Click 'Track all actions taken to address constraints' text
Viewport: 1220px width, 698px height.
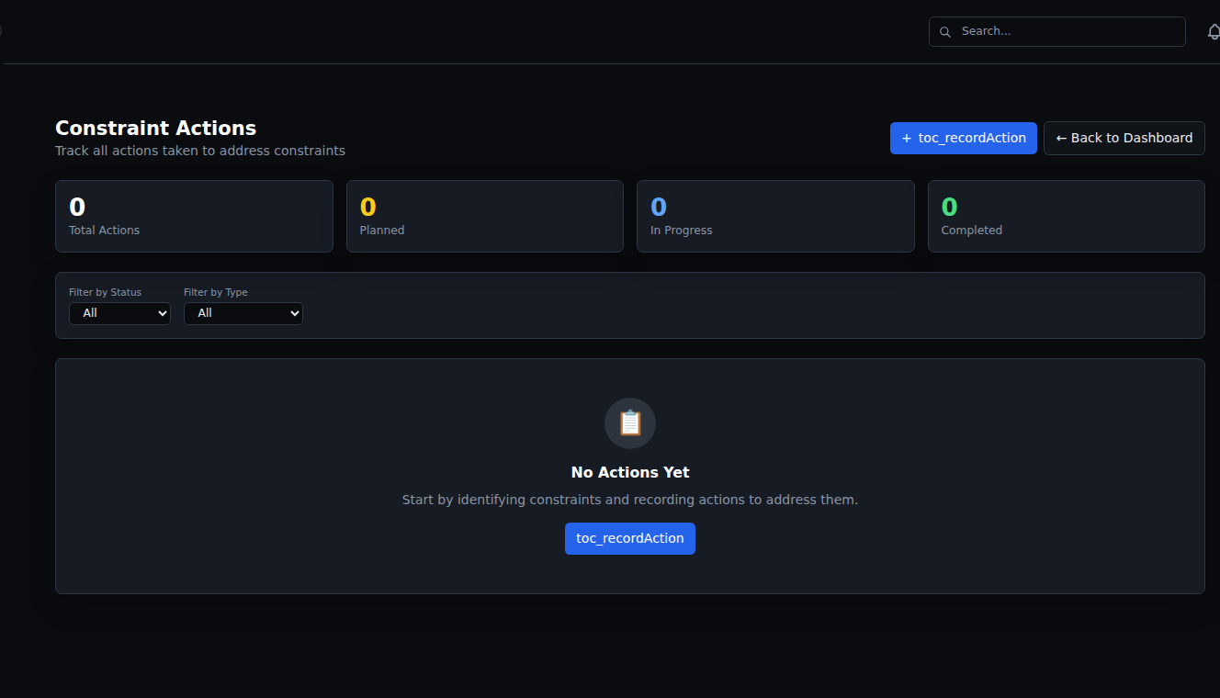point(200,151)
